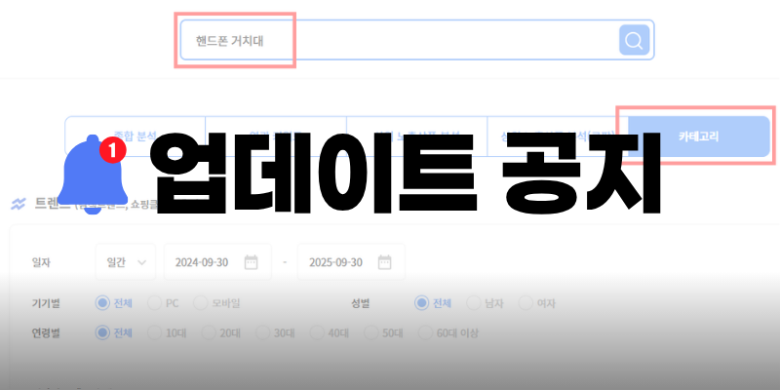Viewport: 780px width, 390px height.
Task: Select 전체 for 연령별
Action: [x=102, y=332]
